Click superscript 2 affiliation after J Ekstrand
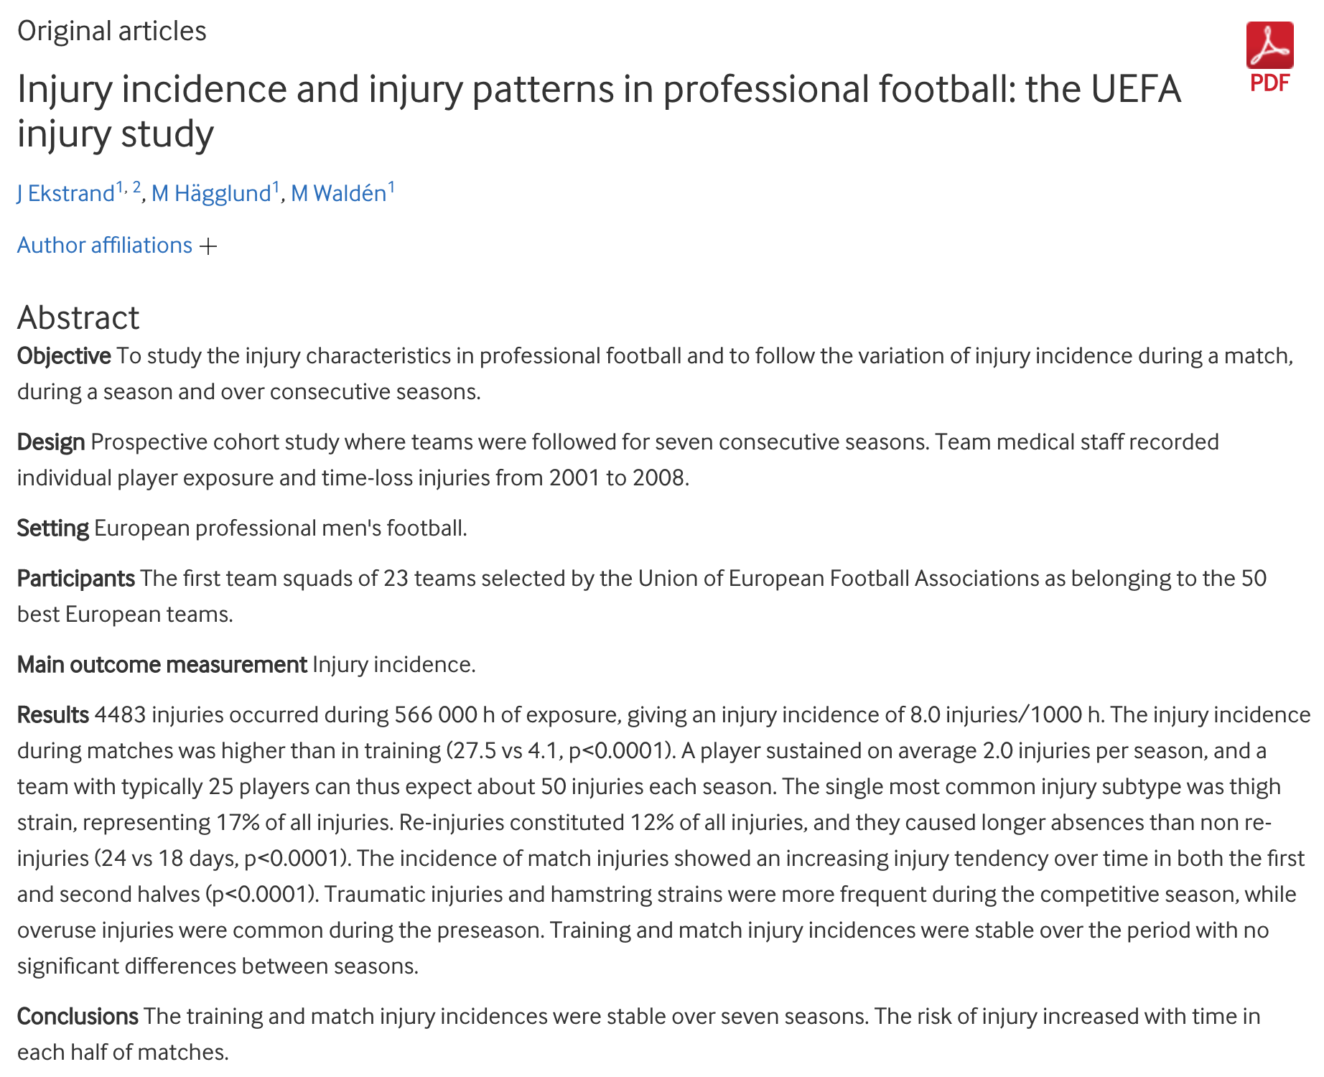This screenshot has height=1077, width=1324. click(137, 188)
